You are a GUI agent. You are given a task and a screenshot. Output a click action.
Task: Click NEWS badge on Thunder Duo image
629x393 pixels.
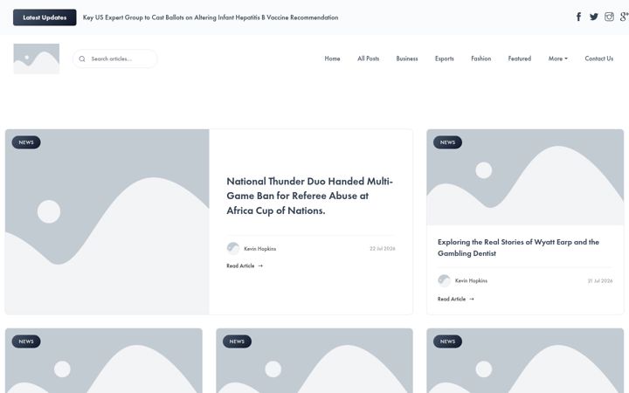[x=26, y=142]
